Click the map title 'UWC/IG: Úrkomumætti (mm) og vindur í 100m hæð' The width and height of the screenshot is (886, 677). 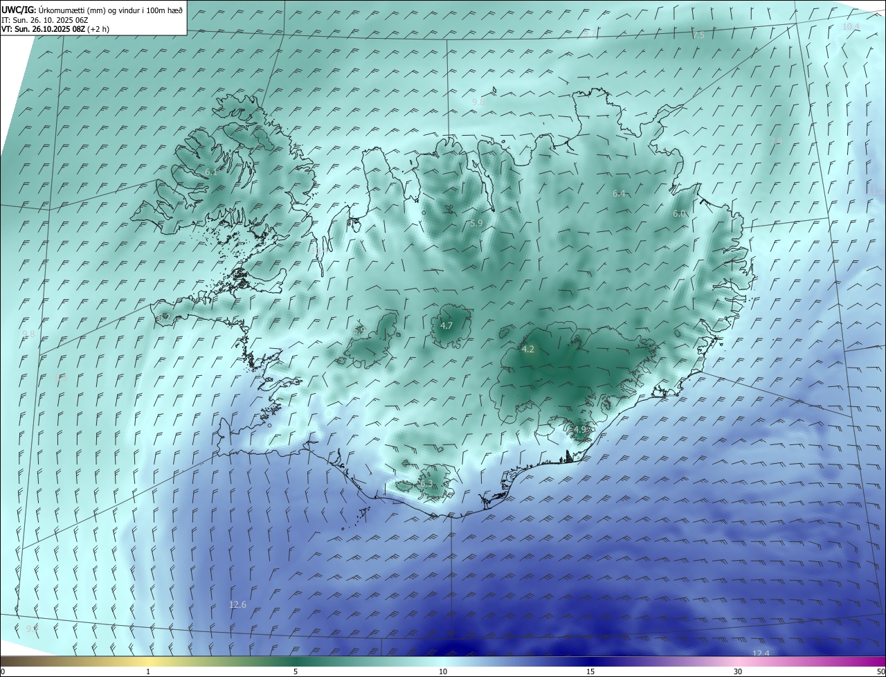(x=92, y=10)
